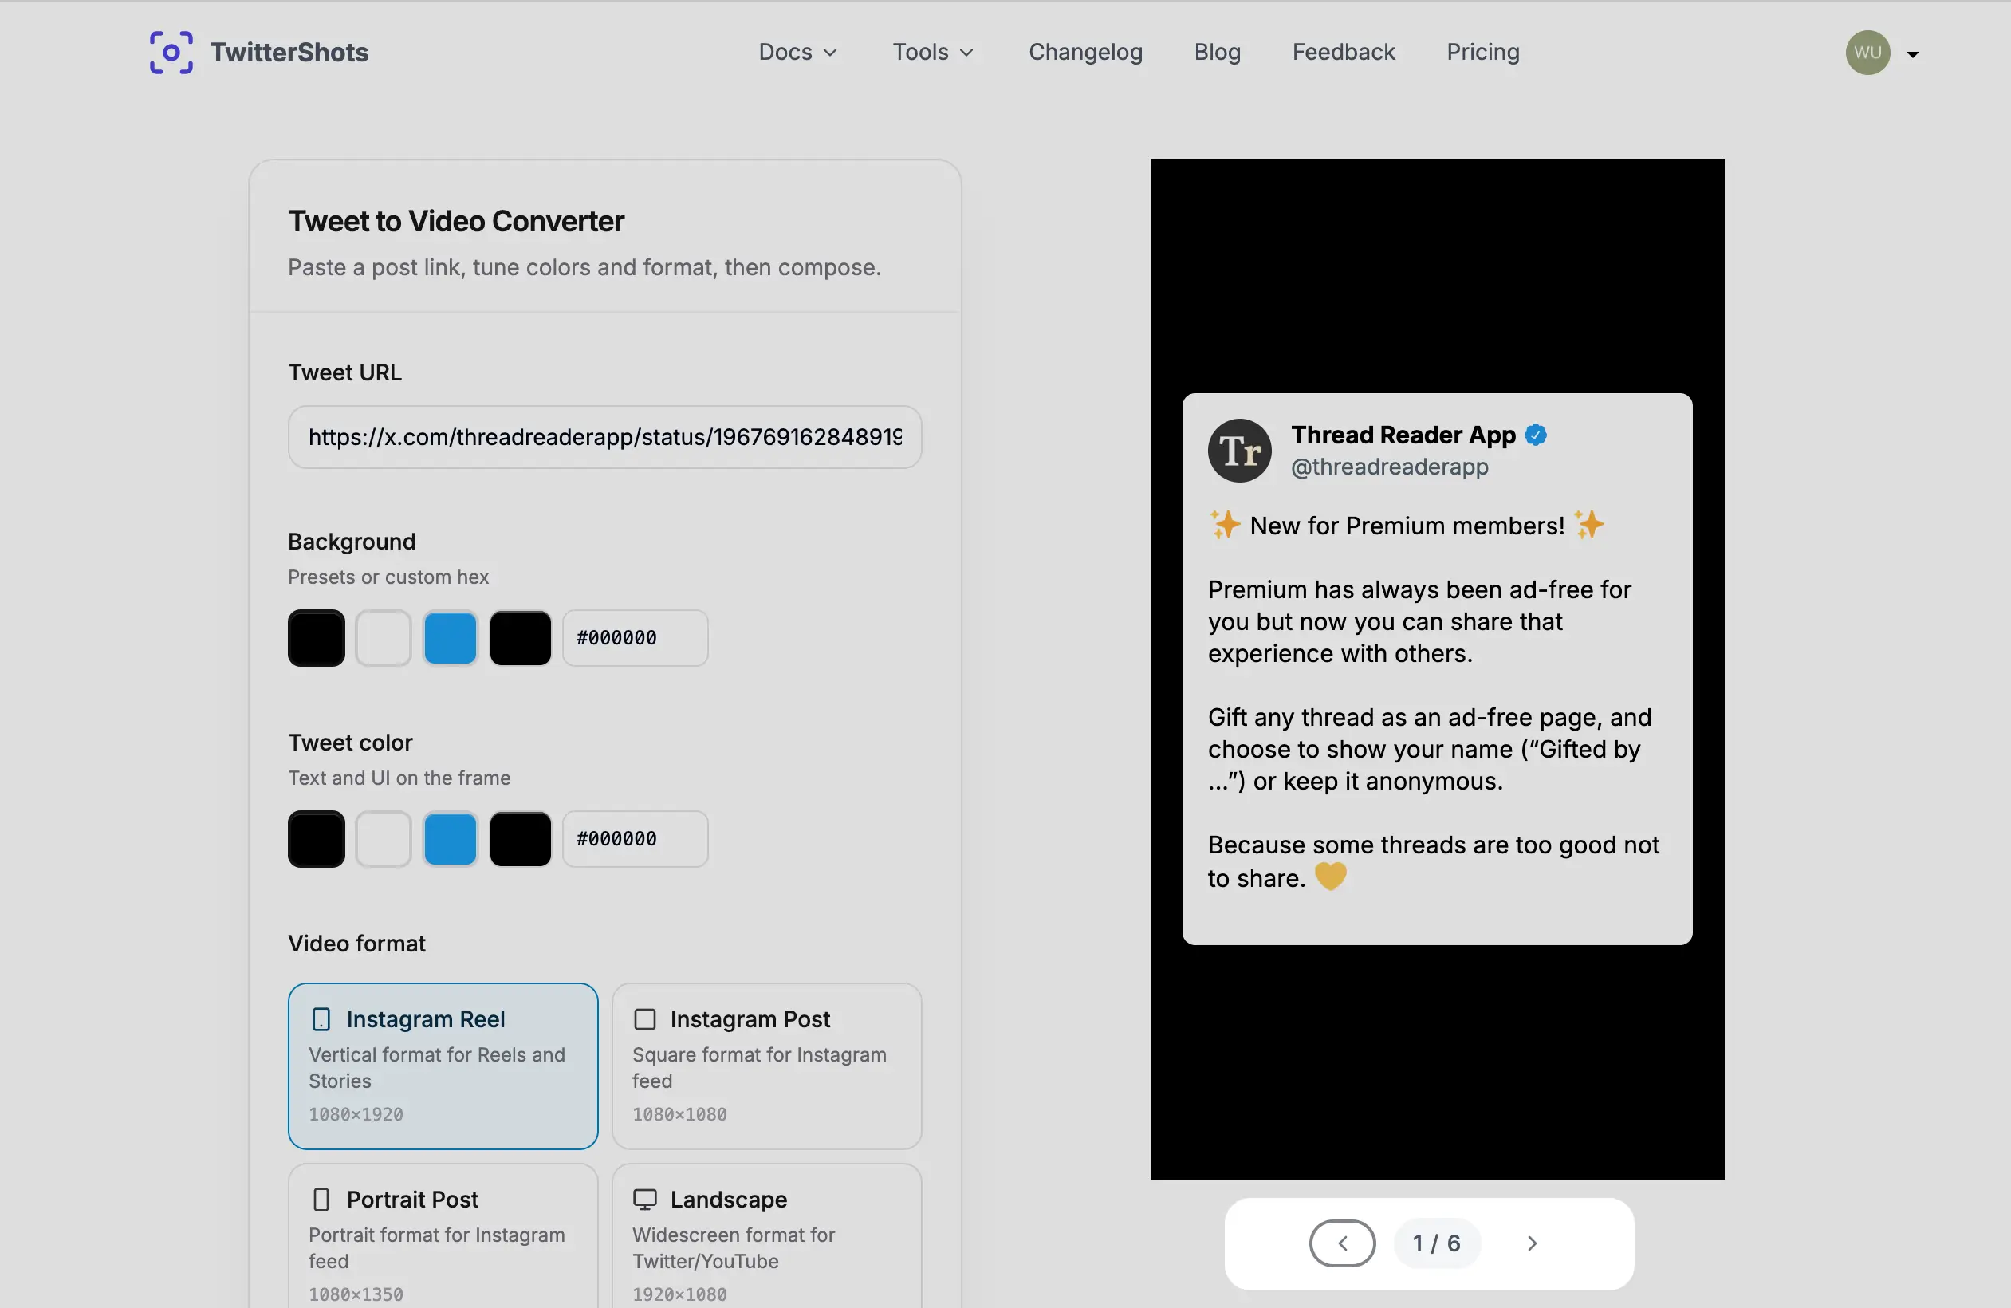Edit the Tweet color hex value field
Screen dimensions: 2011x1308
[636, 839]
